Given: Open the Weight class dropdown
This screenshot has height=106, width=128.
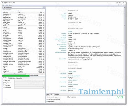Looking at the screenshot, I should 29,83.
